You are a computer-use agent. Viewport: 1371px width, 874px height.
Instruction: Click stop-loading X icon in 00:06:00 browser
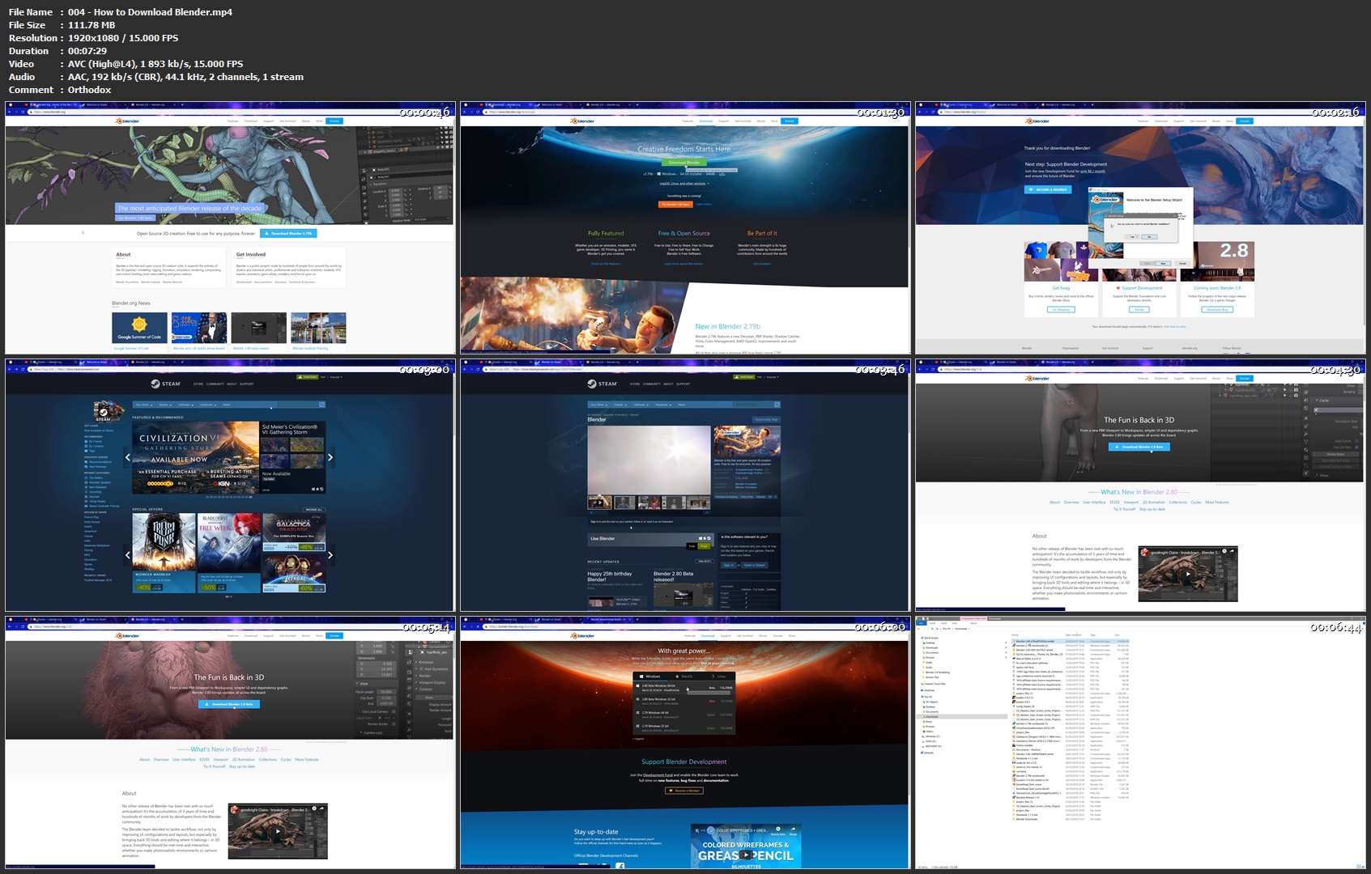click(479, 626)
